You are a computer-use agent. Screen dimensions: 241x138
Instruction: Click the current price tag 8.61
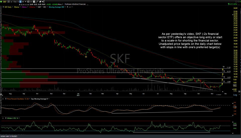coord(235,85)
